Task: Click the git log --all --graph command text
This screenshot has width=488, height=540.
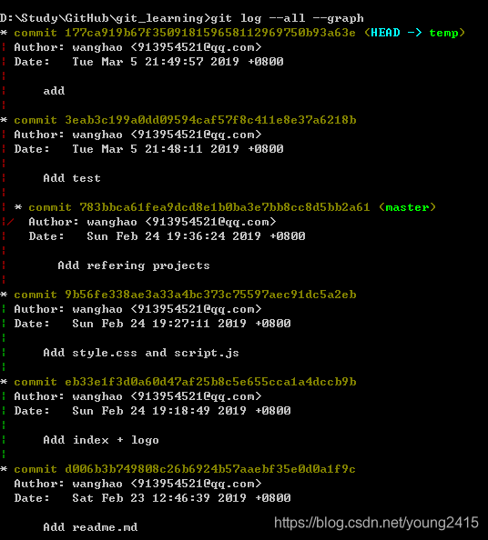Action: (287, 18)
